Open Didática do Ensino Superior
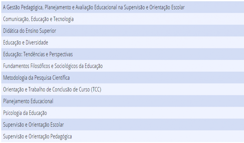This screenshot has width=244, height=143. click(123, 31)
